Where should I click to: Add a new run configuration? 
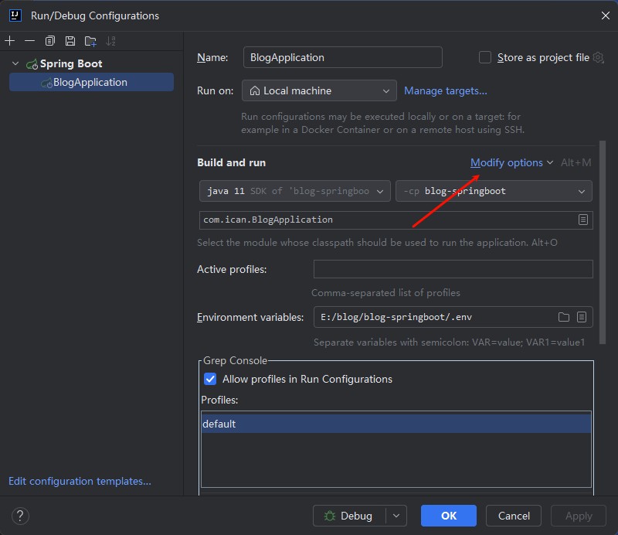tap(10, 41)
